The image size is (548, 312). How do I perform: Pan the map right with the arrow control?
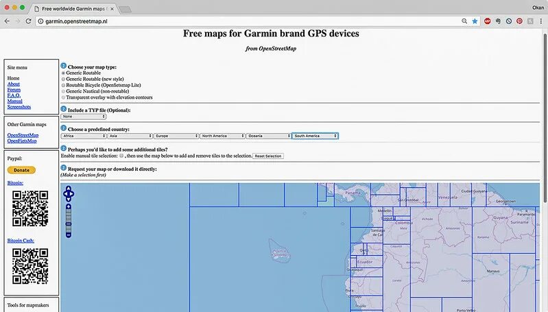[x=72, y=193]
